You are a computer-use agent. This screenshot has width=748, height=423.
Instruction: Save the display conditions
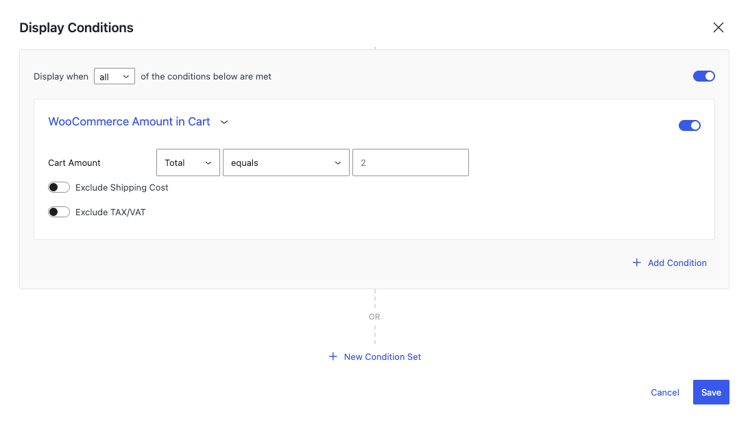point(711,392)
